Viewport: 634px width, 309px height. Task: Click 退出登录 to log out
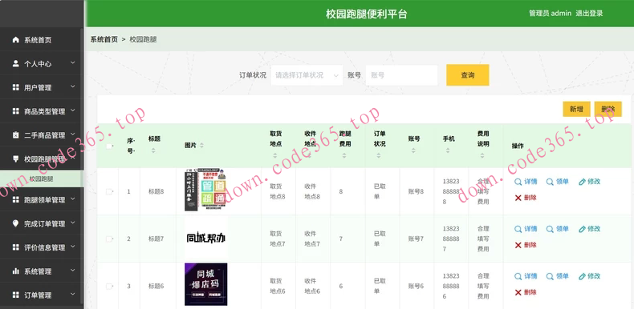click(x=589, y=14)
